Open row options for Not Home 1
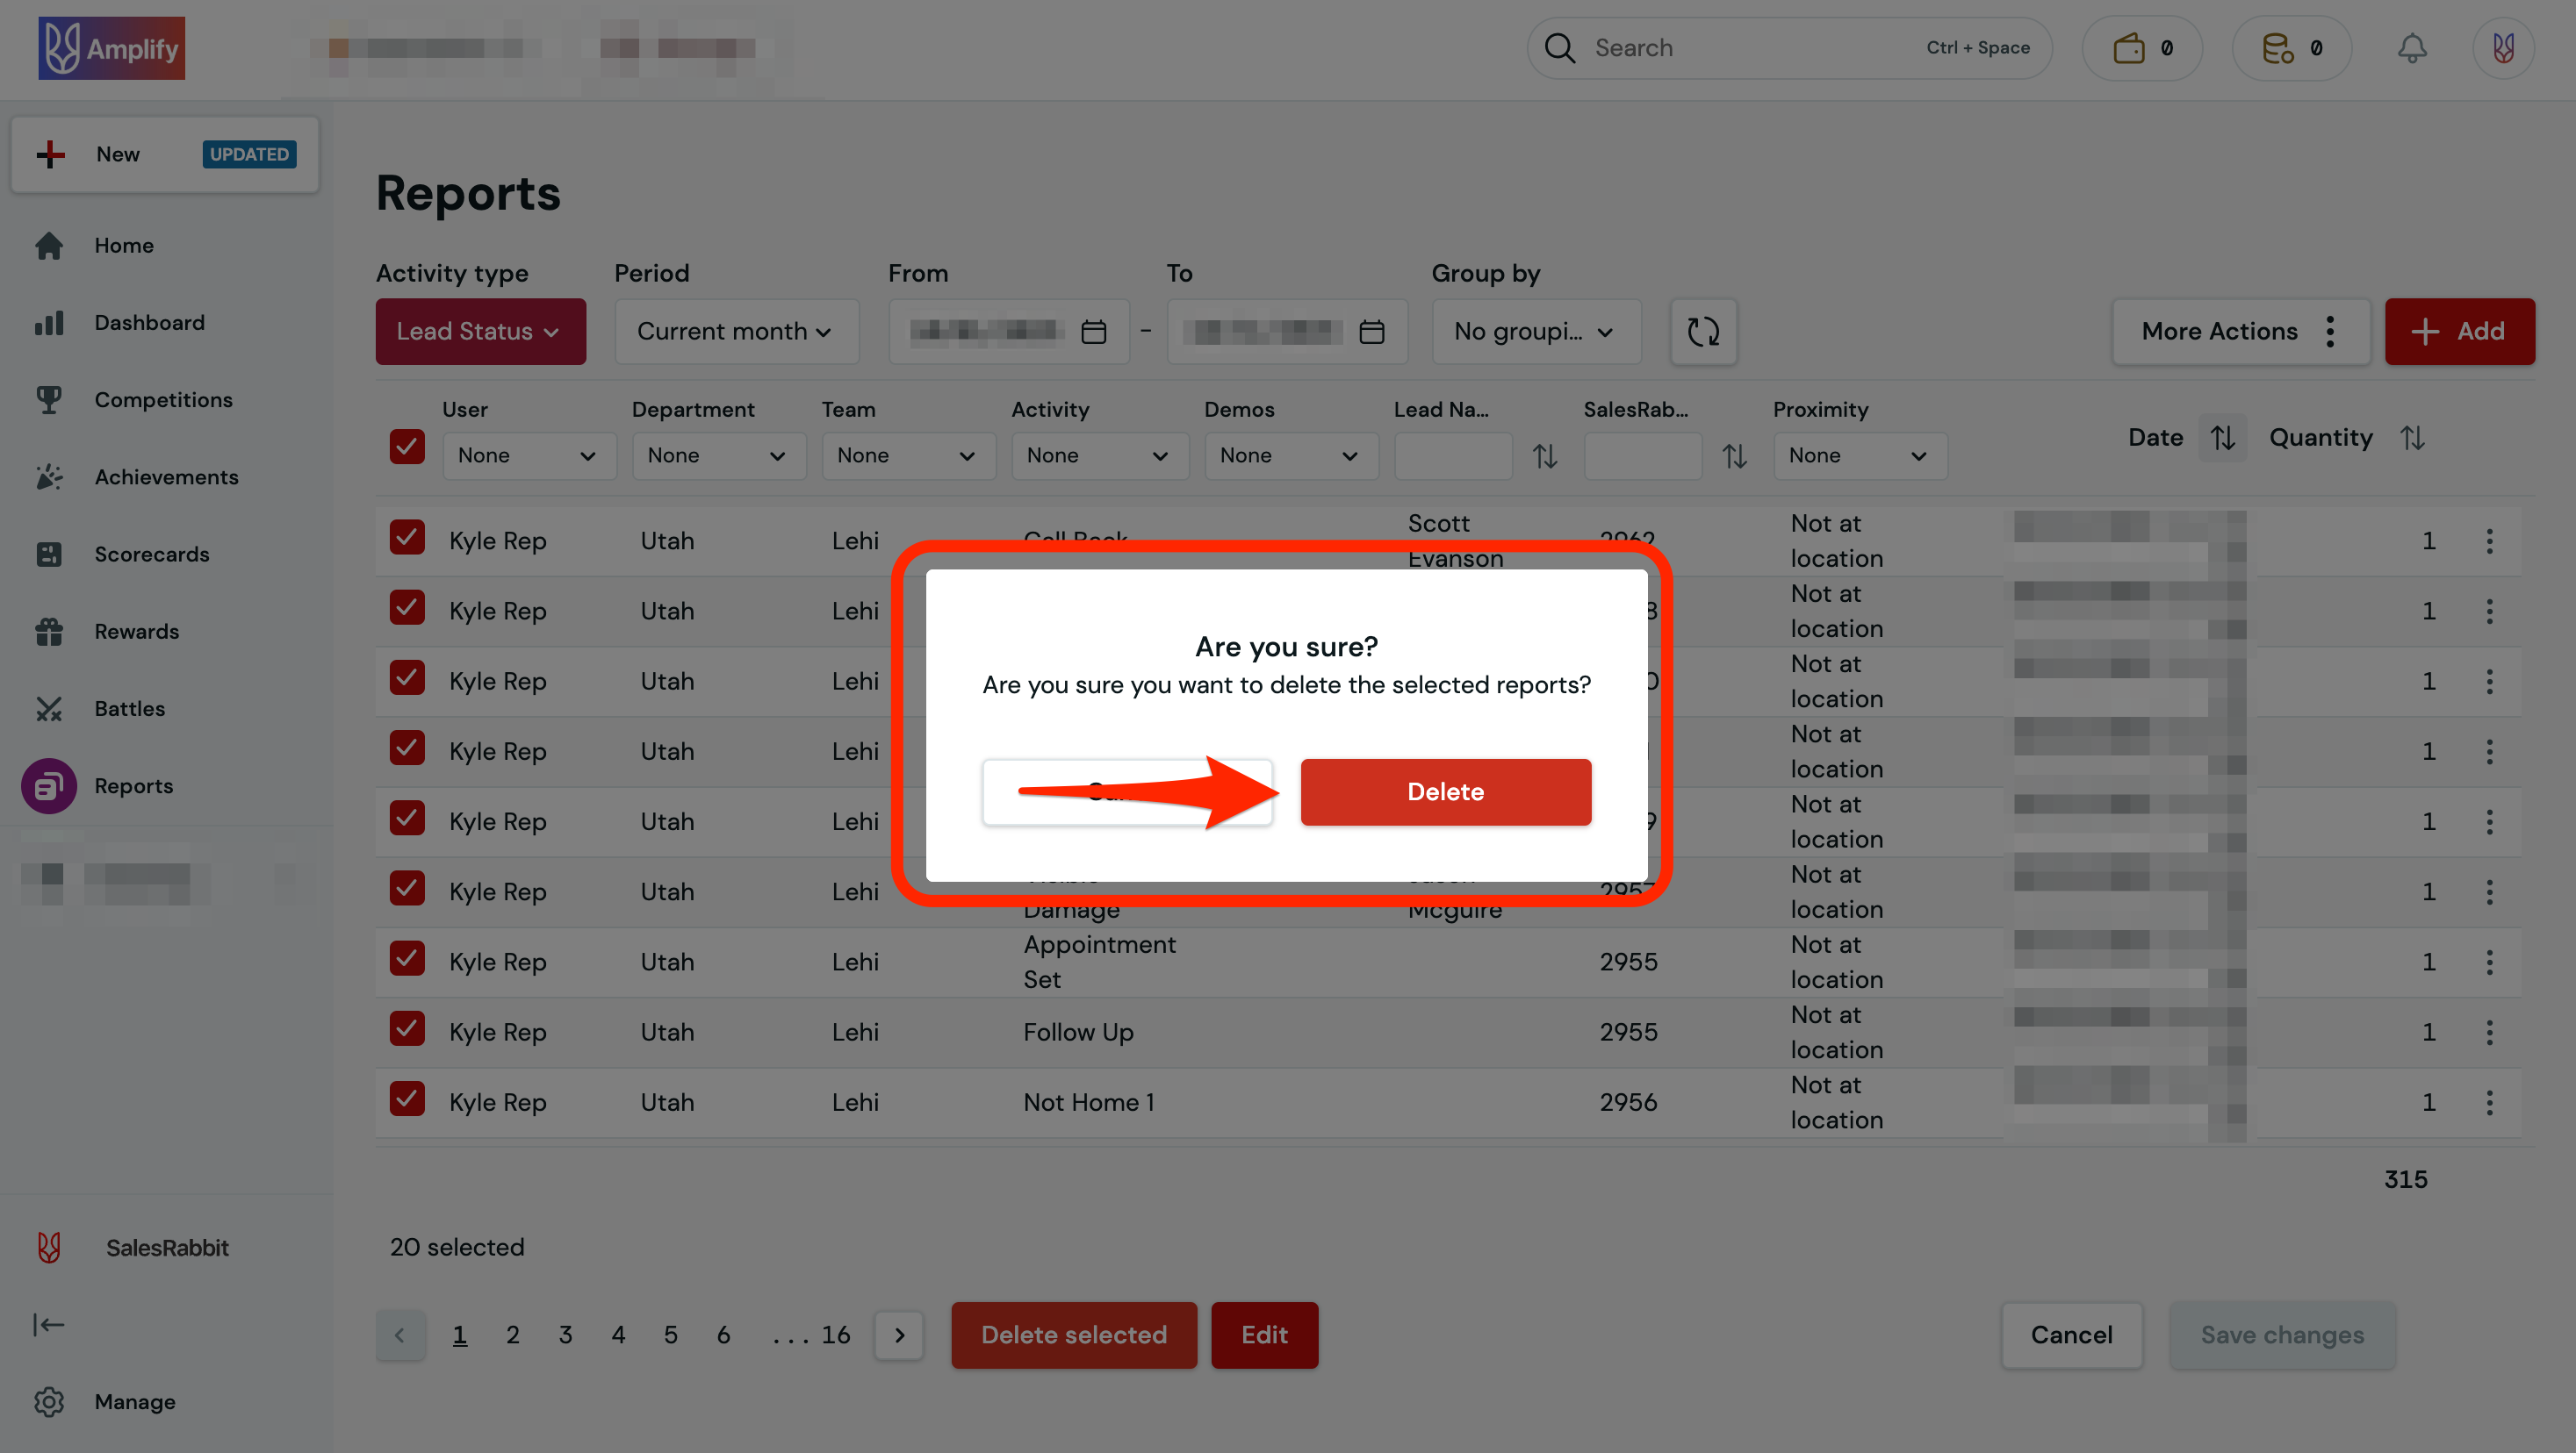 click(x=2490, y=1102)
